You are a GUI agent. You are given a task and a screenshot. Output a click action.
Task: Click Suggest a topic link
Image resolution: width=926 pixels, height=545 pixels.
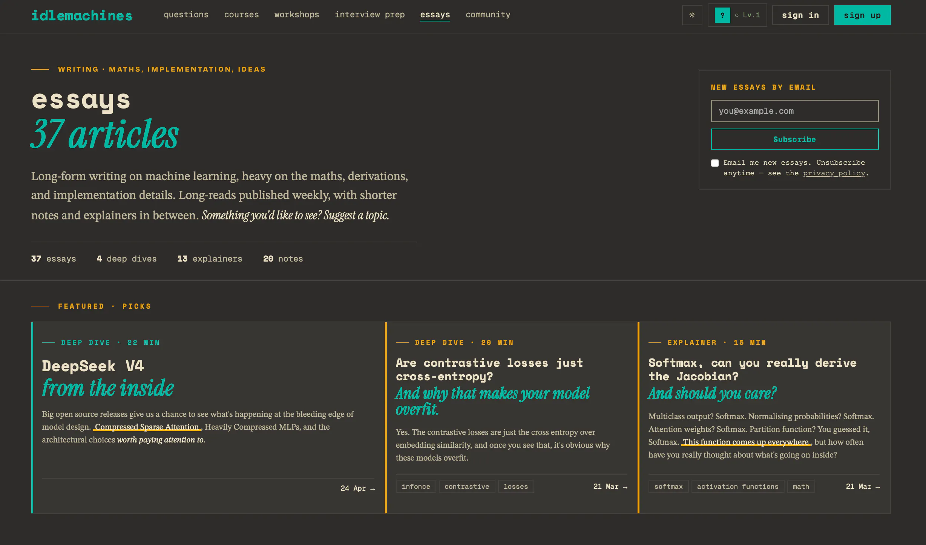pos(356,215)
